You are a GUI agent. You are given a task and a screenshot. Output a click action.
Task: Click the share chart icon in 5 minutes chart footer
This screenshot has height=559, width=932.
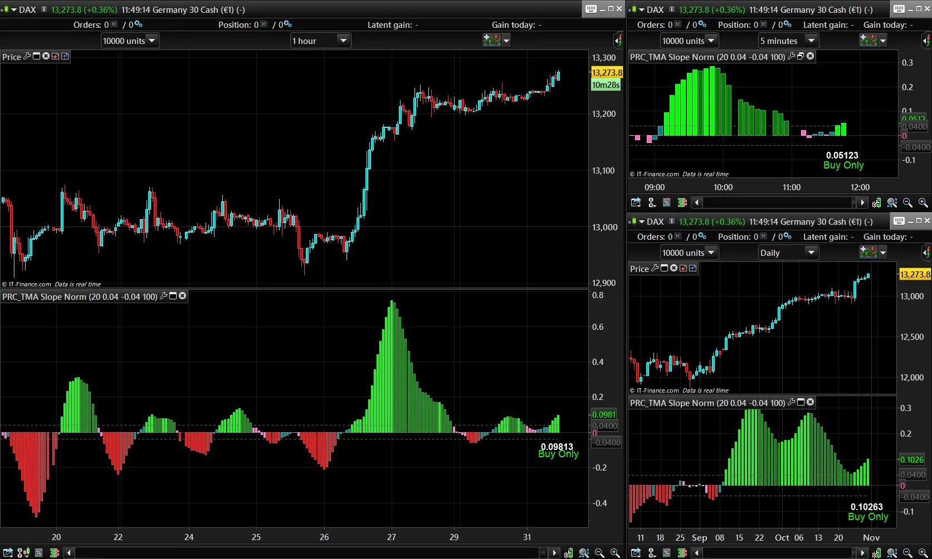tap(636, 202)
